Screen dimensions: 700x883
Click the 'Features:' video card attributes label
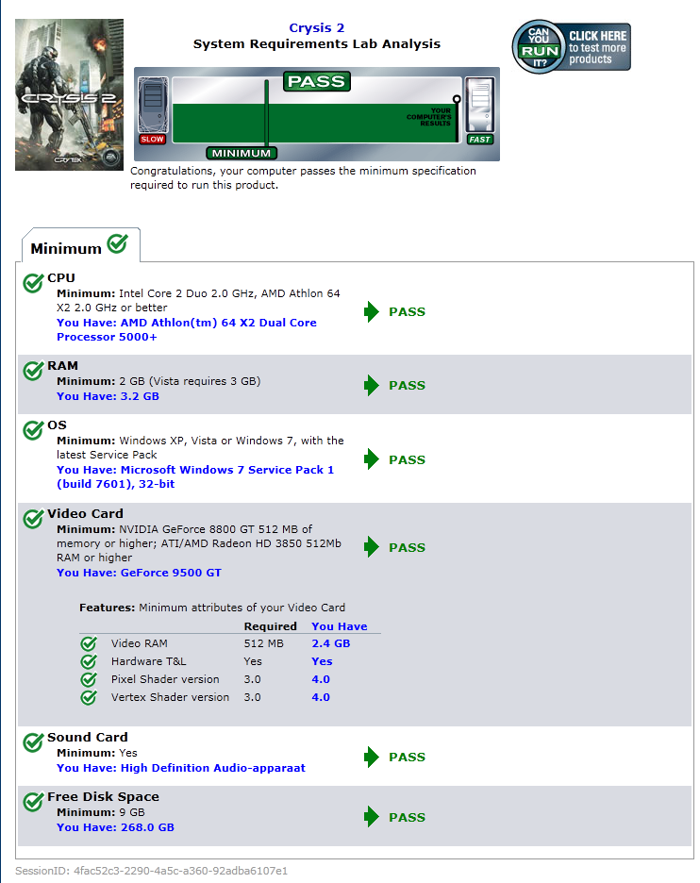pyautogui.click(x=107, y=608)
